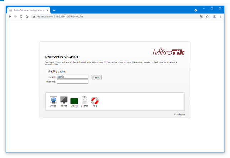Go back in browser history
This screenshot has height=158, width=230.
click(x=10, y=16)
